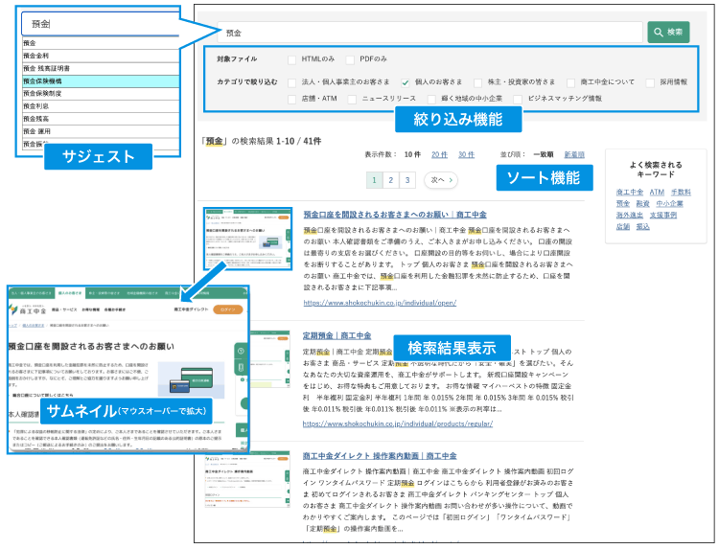Image resolution: width=719 pixels, height=549 pixels.
Task: Click thumbnail of first search result
Action: [x=247, y=239]
